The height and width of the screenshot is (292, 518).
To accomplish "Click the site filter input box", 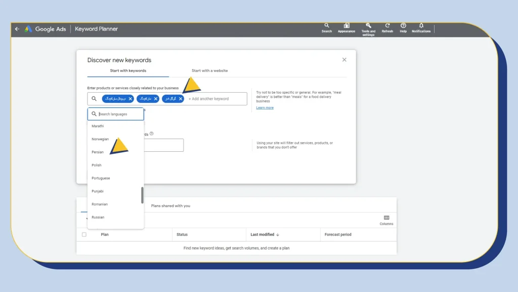I will pyautogui.click(x=164, y=145).
